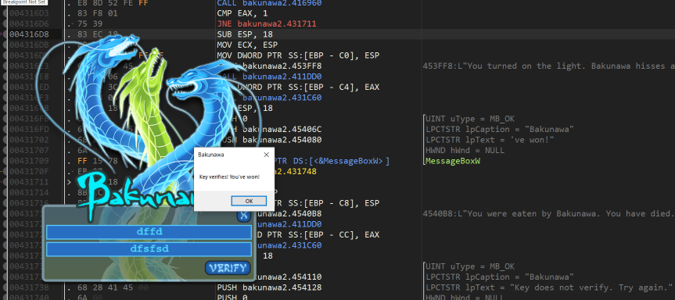
Task: Click the operand bakunawa2.453FF8
Action: [x=282, y=66]
